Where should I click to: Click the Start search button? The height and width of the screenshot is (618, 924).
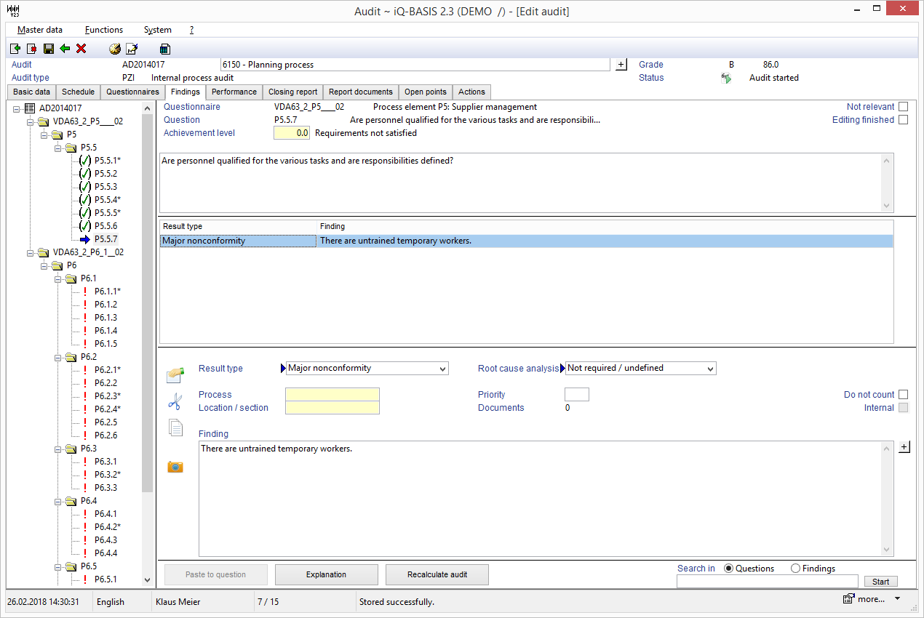pyautogui.click(x=881, y=582)
